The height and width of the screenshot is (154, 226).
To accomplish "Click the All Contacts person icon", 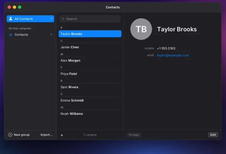I will click(x=11, y=19).
